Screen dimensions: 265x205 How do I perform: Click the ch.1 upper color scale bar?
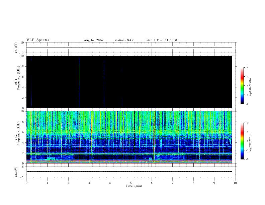242,86
